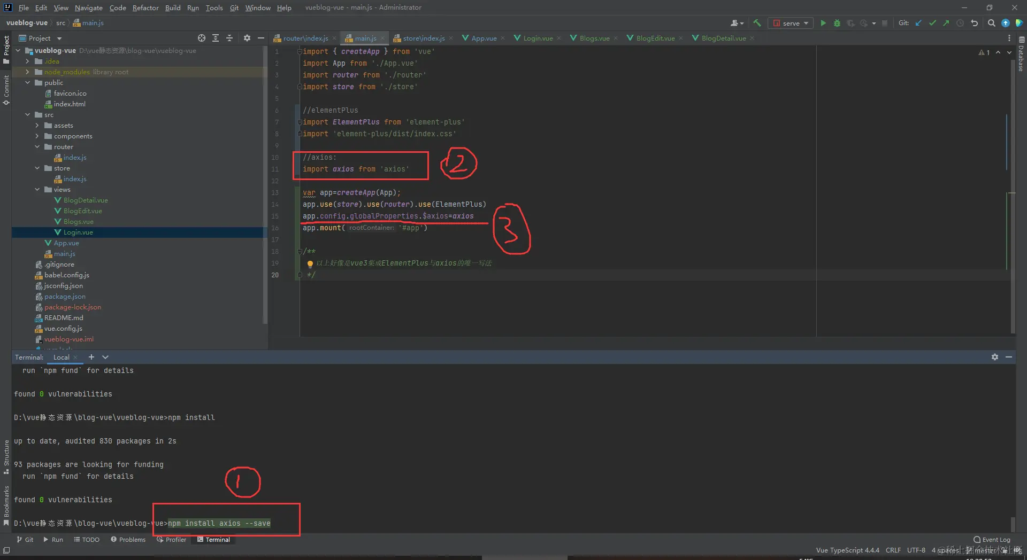Close the main.js editor tab
1027x560 pixels.
coord(383,38)
